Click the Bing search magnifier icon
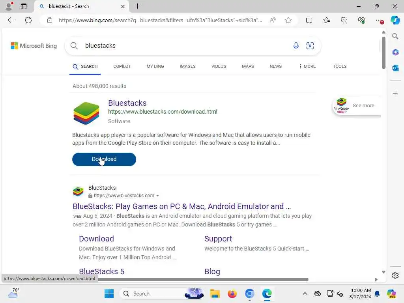This screenshot has height=303, width=404. click(74, 46)
